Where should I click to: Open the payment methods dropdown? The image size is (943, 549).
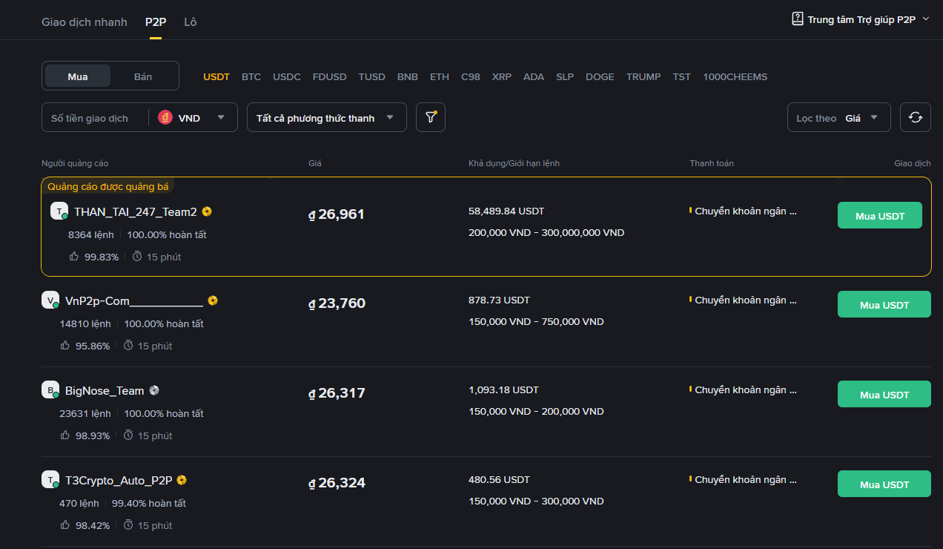[x=326, y=117]
